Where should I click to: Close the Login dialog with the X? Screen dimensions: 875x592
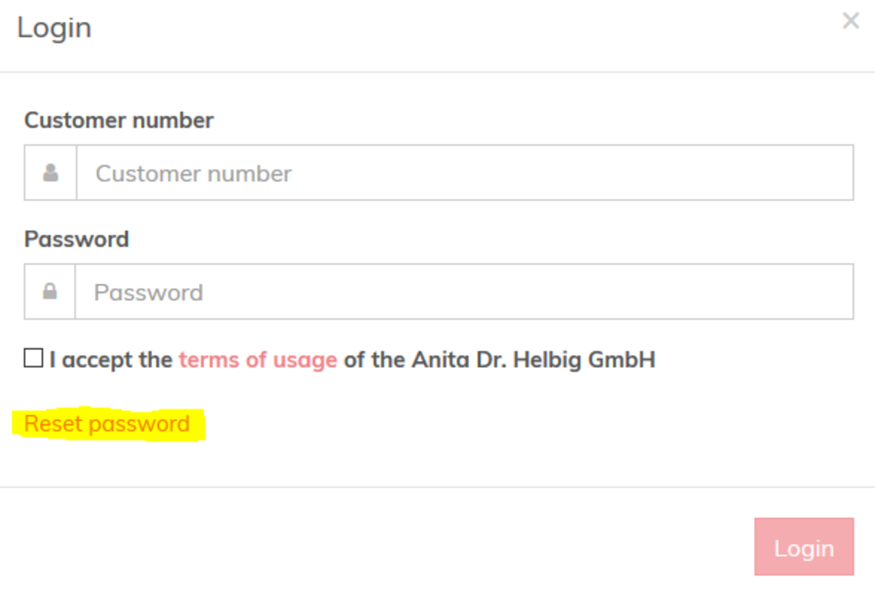(x=850, y=21)
